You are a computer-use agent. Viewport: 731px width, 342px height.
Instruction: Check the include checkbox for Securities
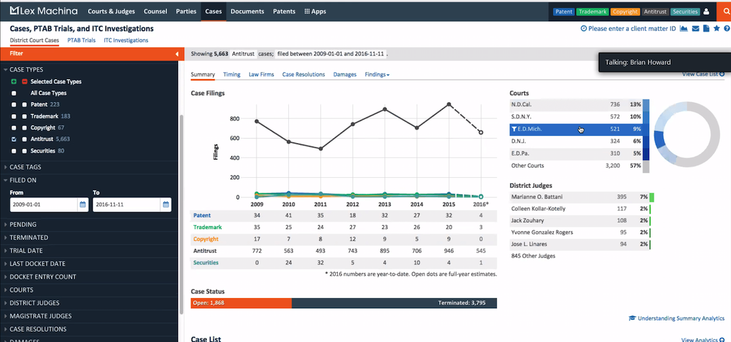click(14, 151)
